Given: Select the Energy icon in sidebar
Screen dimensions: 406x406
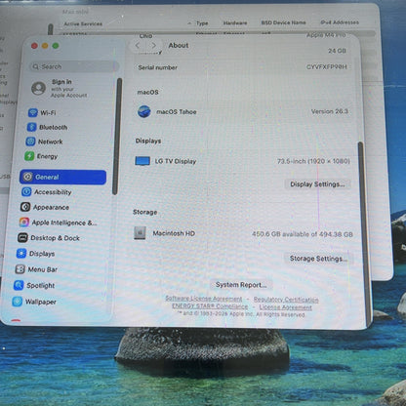Looking at the screenshot, I should point(29,156).
